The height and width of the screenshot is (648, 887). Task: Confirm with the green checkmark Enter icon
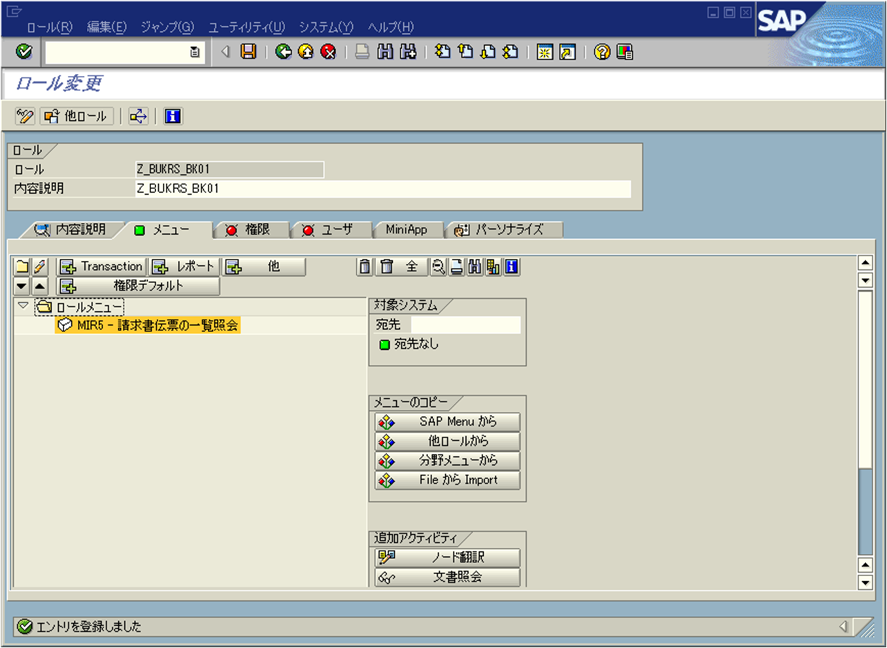23,52
